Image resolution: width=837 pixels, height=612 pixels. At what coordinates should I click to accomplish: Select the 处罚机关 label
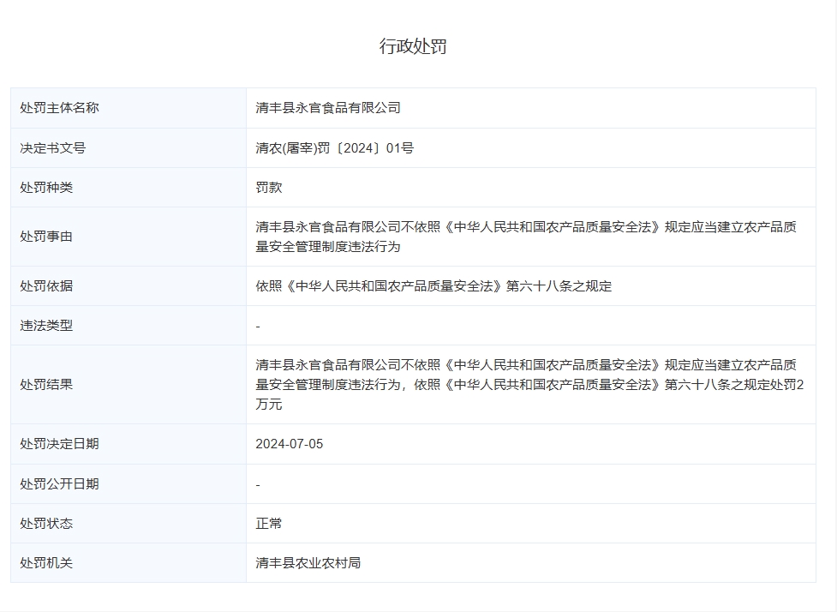46,563
